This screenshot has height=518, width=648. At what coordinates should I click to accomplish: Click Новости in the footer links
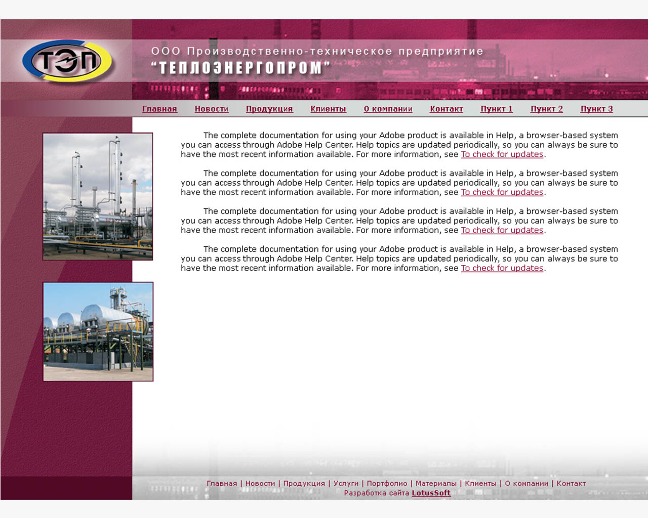[260, 483]
